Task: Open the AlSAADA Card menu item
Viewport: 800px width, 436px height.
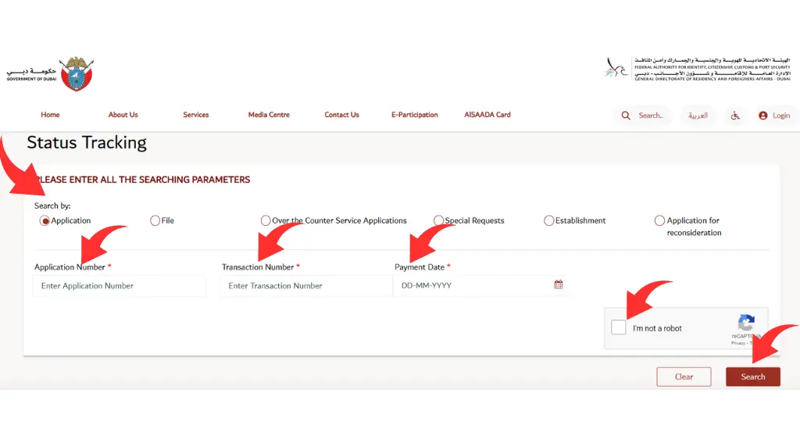Action: coord(487,115)
